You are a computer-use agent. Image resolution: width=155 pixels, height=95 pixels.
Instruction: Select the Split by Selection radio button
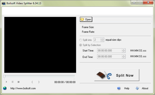pyautogui.click(x=81, y=45)
